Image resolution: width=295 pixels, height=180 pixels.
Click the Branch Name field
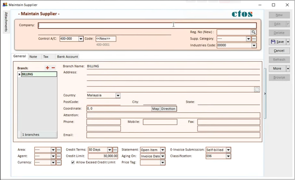pyautogui.click(x=173, y=66)
